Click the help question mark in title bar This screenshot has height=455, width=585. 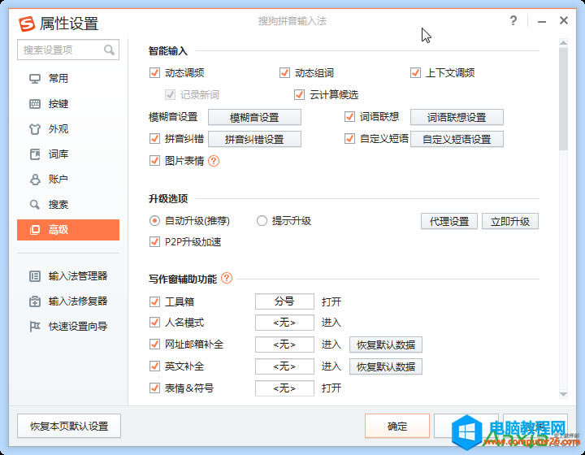pos(513,21)
